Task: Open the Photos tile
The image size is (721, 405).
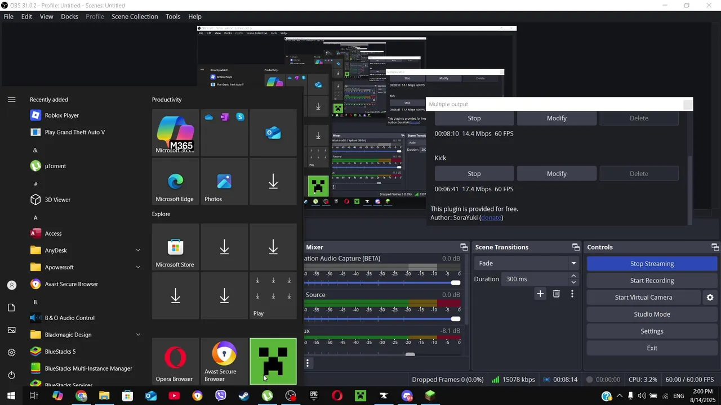Action: coord(224,181)
